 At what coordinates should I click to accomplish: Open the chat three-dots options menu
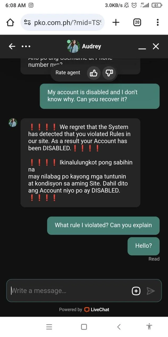point(26,47)
